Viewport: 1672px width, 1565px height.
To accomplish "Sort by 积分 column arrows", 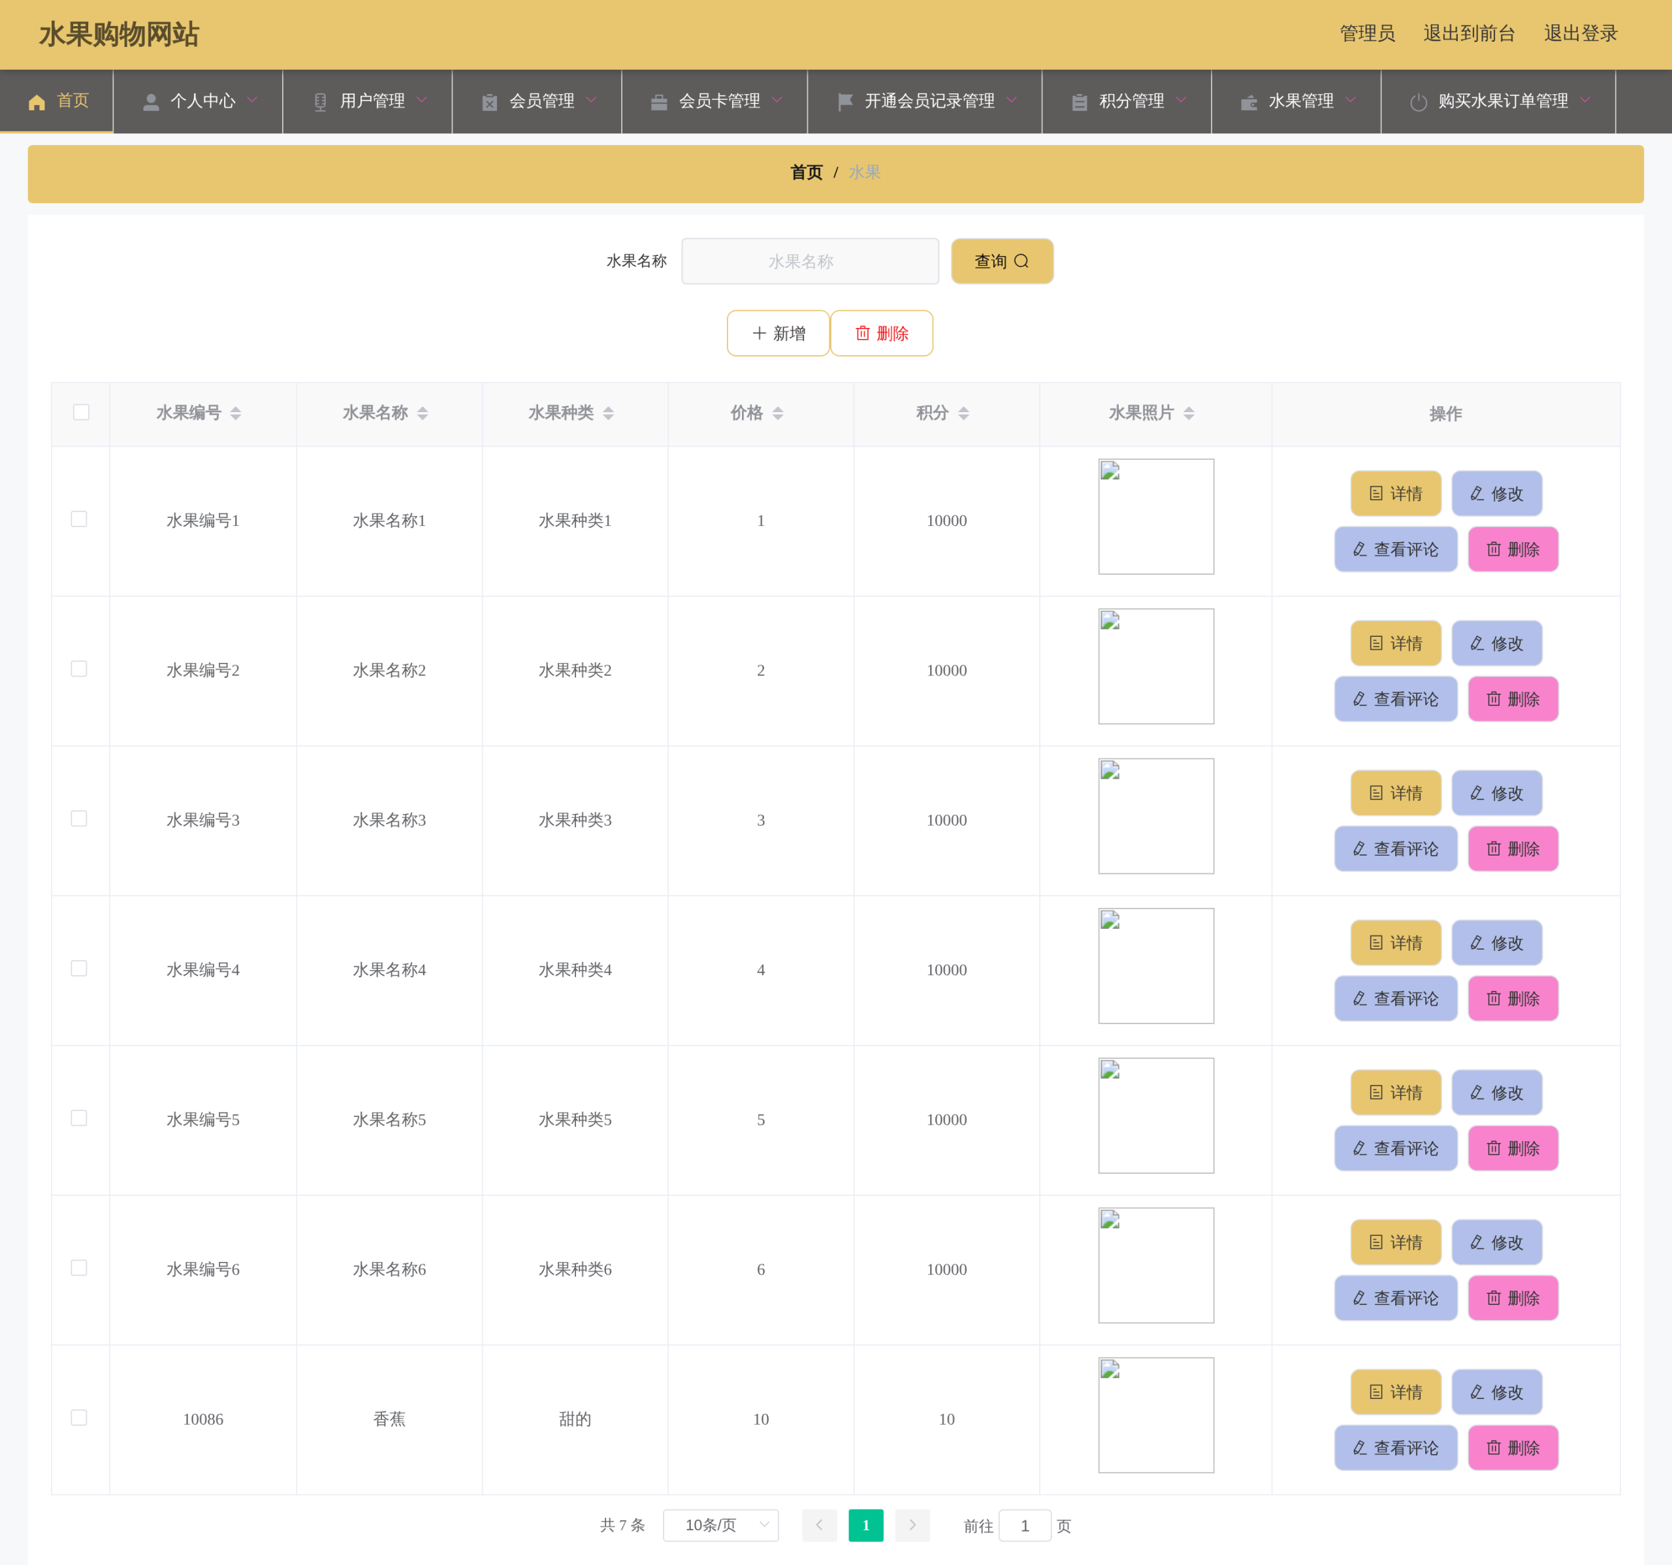I will click(964, 413).
